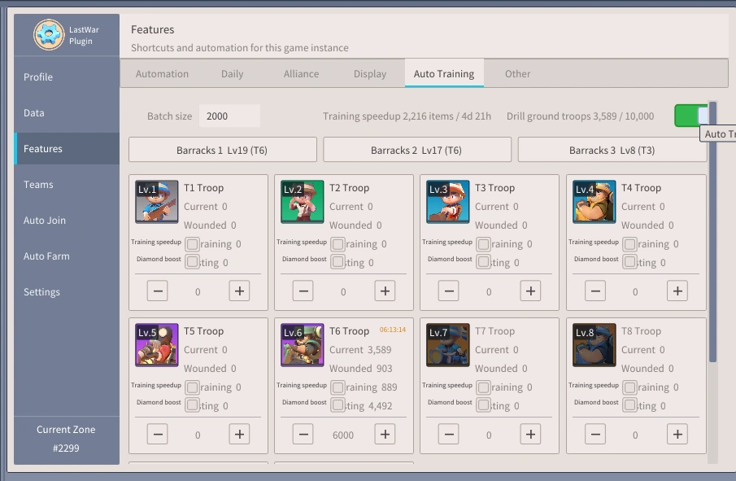The width and height of the screenshot is (736, 481).
Task: Decrease T2 Troop count with minus
Action: [303, 291]
